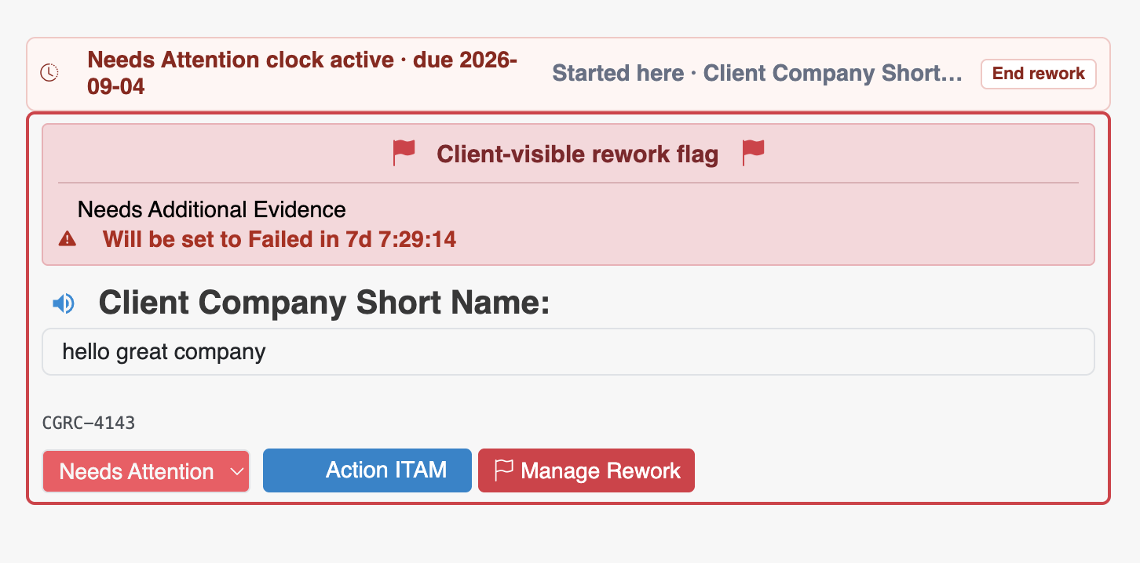
Task: Click the clock icon in the attention banner
Action: point(49,73)
